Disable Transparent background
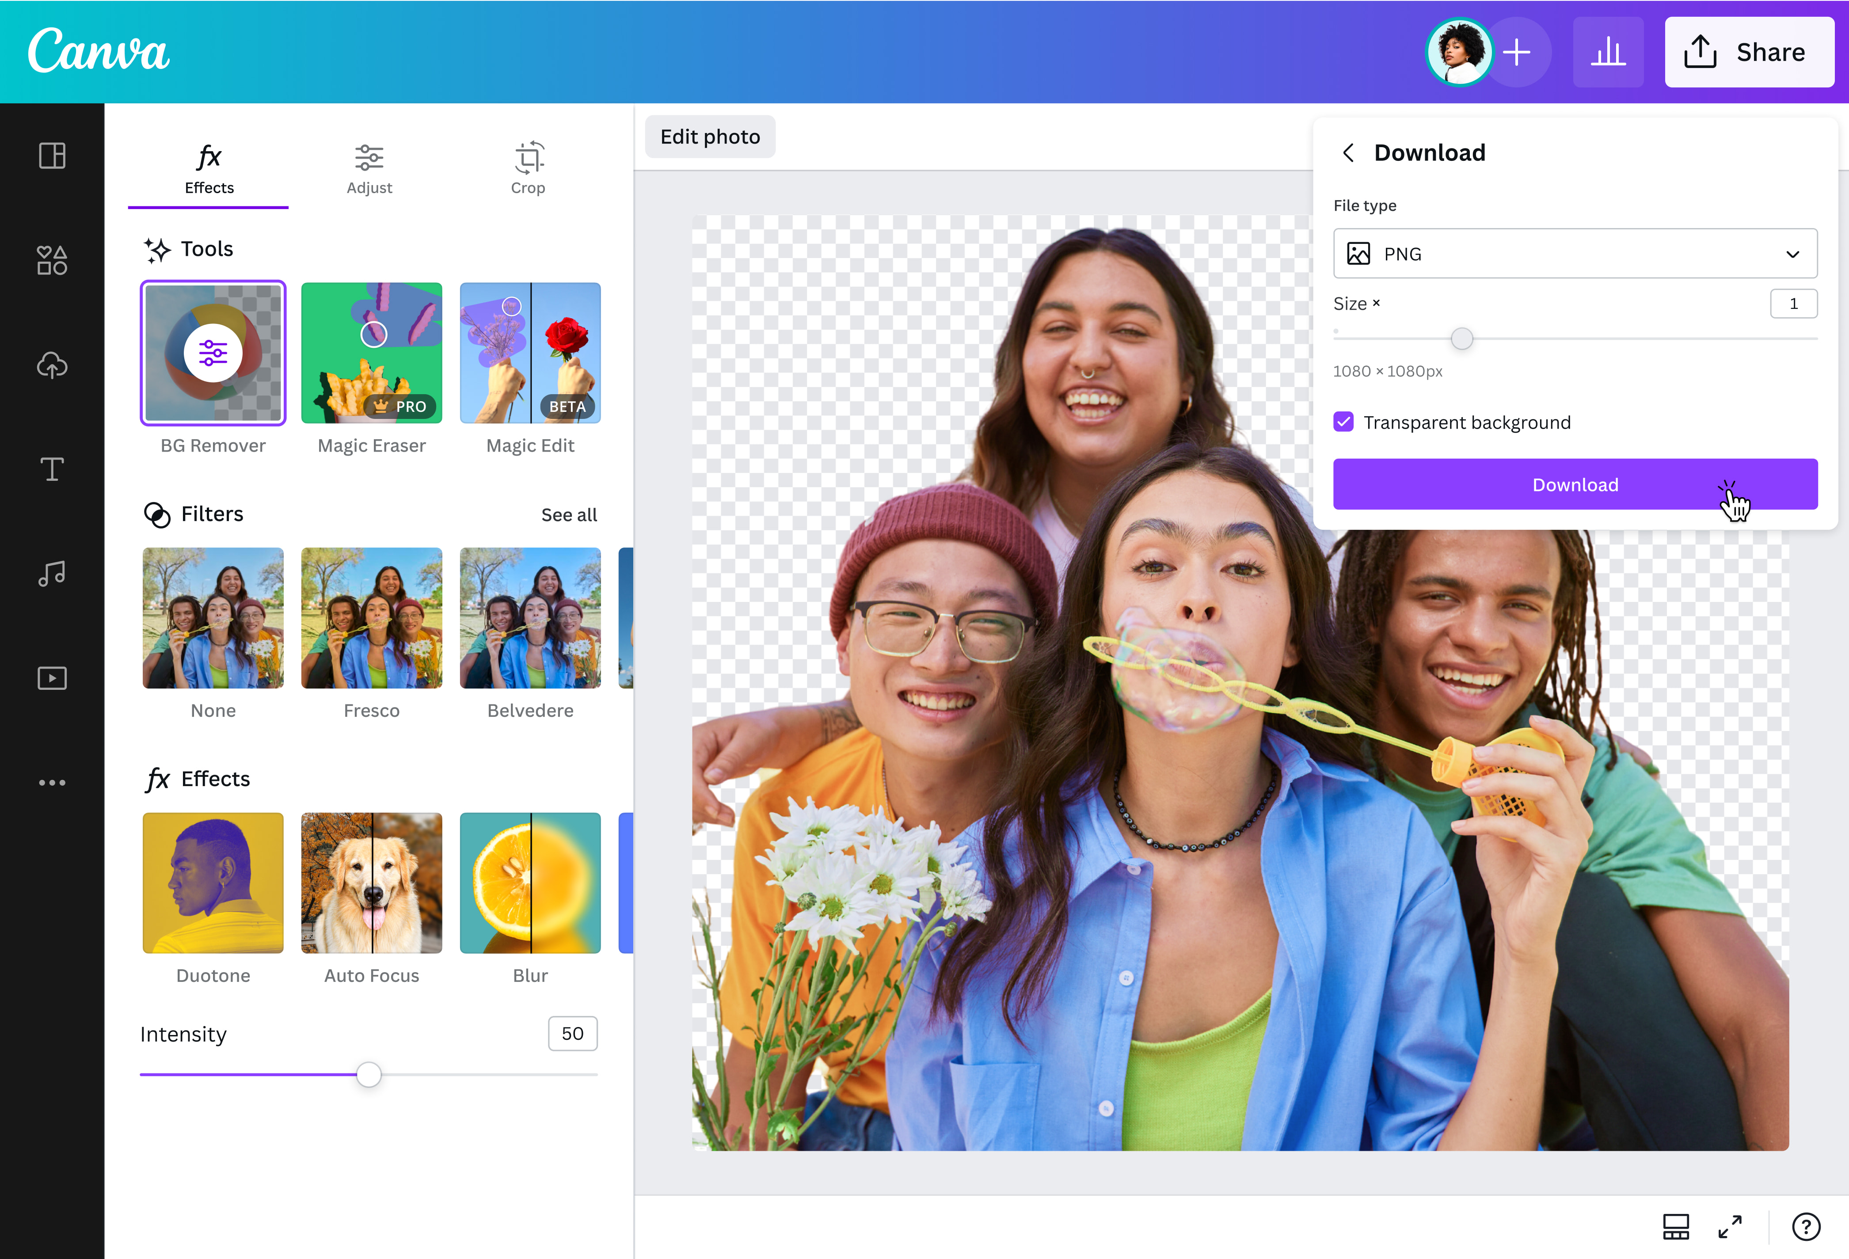This screenshot has width=1849, height=1259. [x=1344, y=422]
